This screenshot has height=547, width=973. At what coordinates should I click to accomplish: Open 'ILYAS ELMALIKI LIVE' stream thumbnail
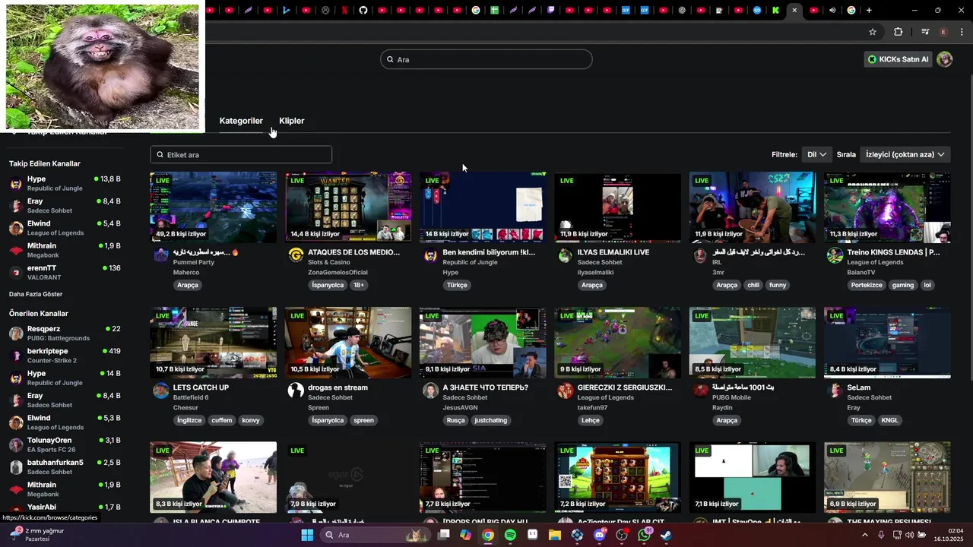click(x=618, y=207)
